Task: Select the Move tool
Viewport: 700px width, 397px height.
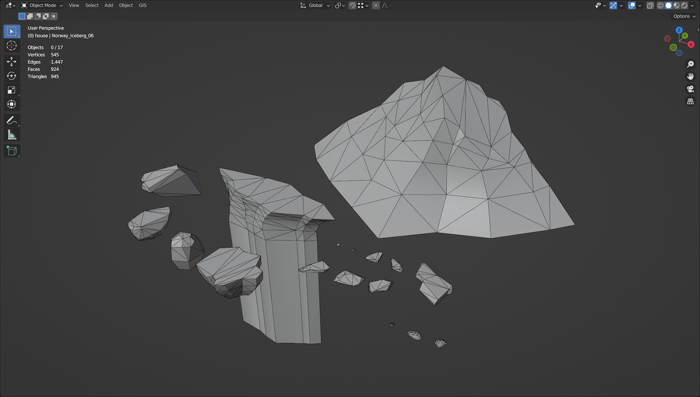Action: 12,61
